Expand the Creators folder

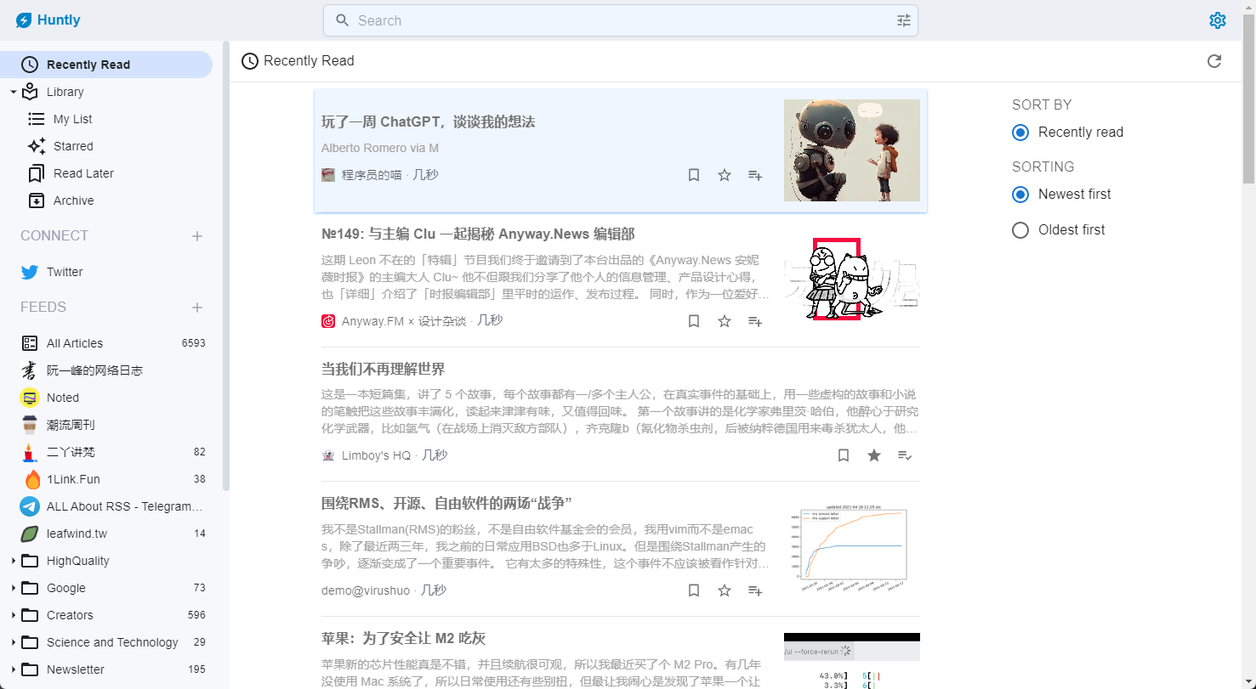13,615
